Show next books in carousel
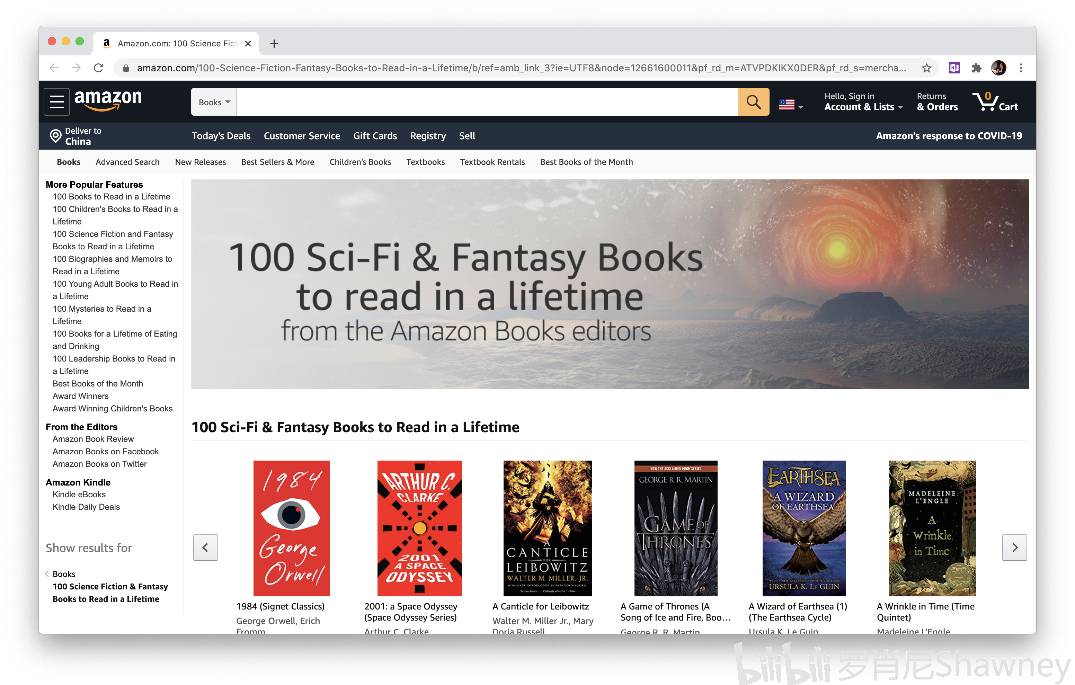The height and width of the screenshot is (685, 1075). pyautogui.click(x=1015, y=547)
